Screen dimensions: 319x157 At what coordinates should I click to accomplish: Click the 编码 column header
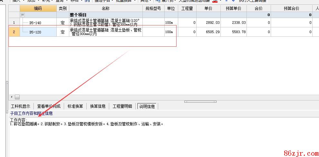[x=38, y=8]
